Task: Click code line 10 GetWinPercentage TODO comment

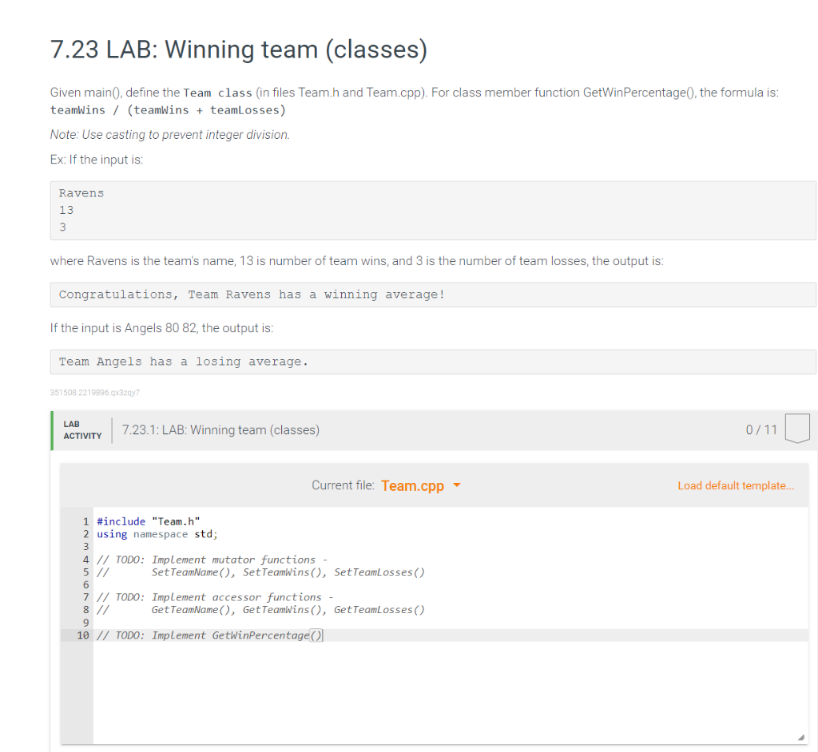Action: [210, 635]
